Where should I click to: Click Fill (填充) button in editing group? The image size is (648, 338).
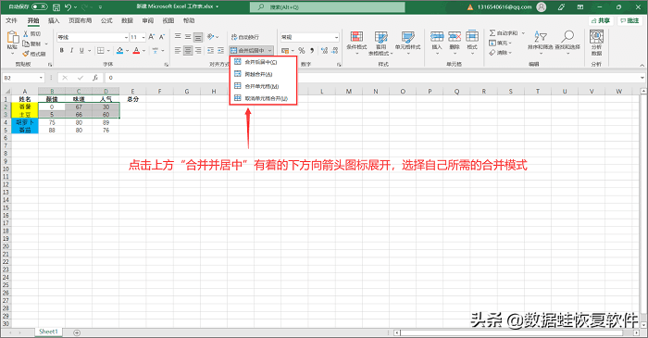coord(500,43)
